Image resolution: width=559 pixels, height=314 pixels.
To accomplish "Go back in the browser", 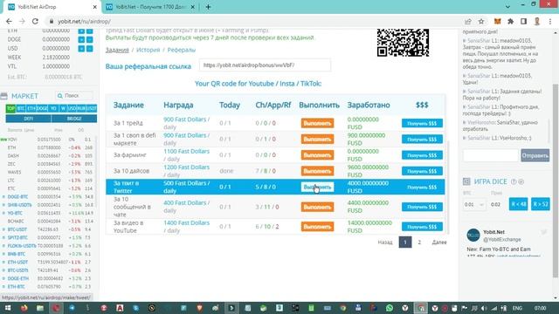I will (9, 21).
